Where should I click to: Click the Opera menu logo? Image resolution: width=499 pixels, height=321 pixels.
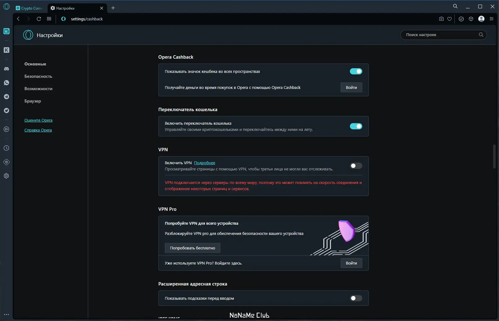[x=6, y=6]
